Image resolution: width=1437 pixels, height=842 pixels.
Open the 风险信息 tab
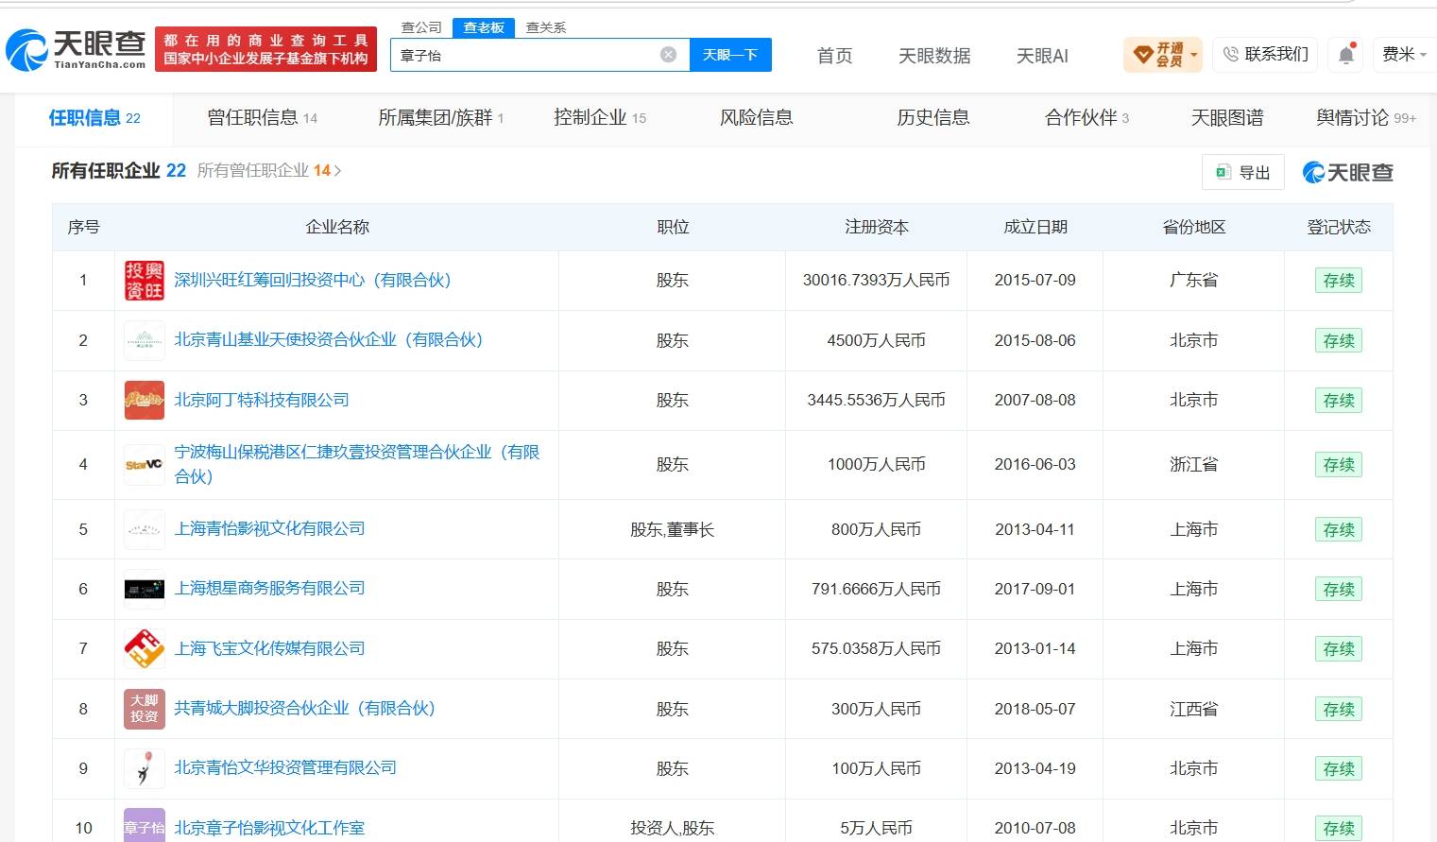[757, 118]
